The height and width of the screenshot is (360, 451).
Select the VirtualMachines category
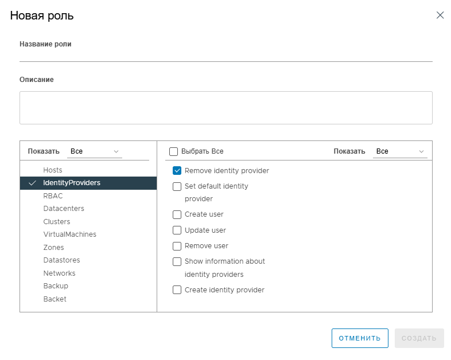[x=88, y=234]
